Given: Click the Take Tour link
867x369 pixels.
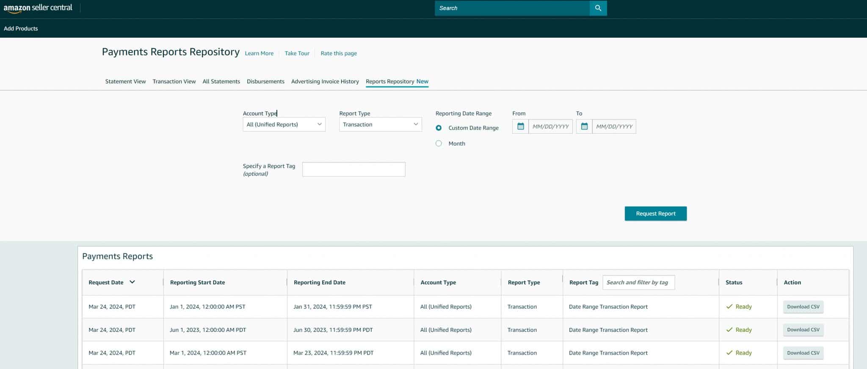Looking at the screenshot, I should pyautogui.click(x=297, y=53).
